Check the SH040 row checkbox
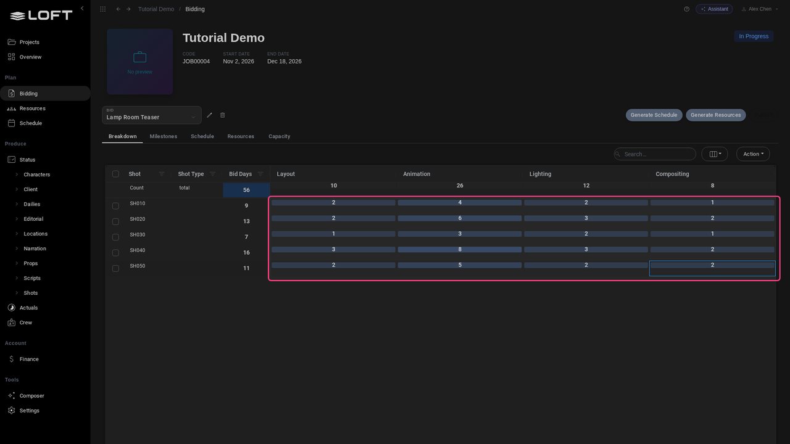This screenshot has width=790, height=444. tap(115, 253)
